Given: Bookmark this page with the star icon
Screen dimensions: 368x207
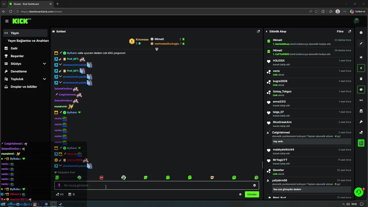Looking at the screenshot, I should pyautogui.click(x=316, y=11).
